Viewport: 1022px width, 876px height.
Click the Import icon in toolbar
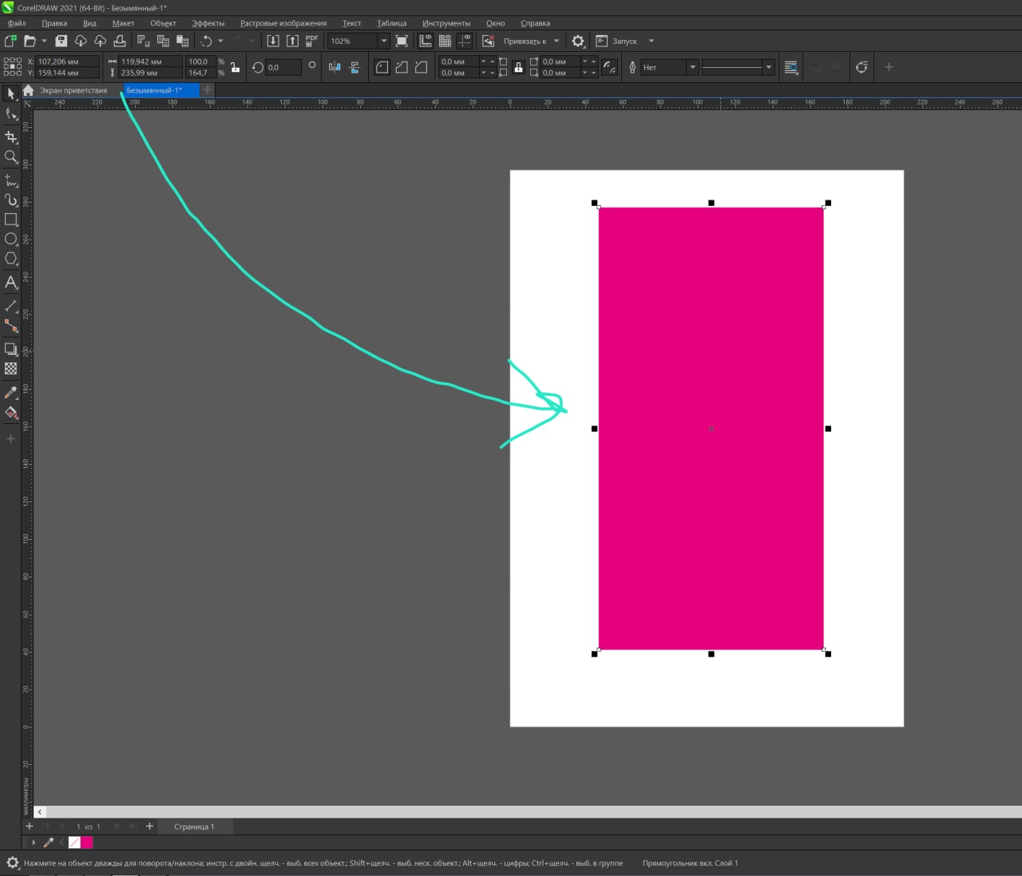pos(273,41)
